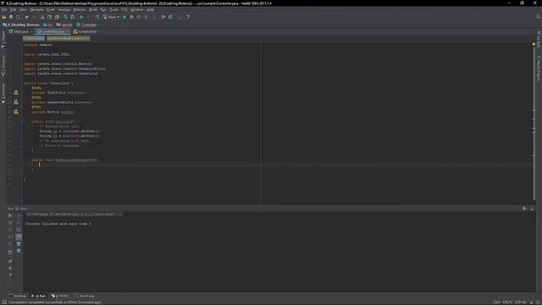Image resolution: width=542 pixels, height=305 pixels.
Task: Click the Print icon in Run console
Action: tap(19, 244)
